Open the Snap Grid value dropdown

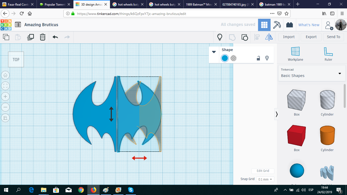265,179
